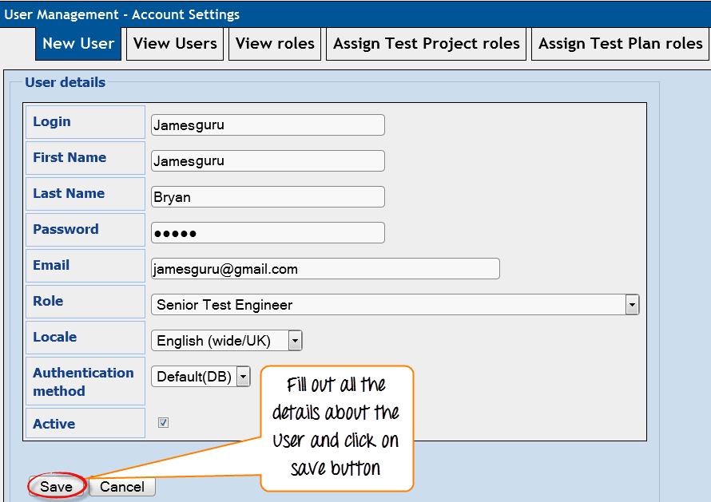This screenshot has height=502, width=711.
Task: Select the Email address field
Action: click(325, 269)
